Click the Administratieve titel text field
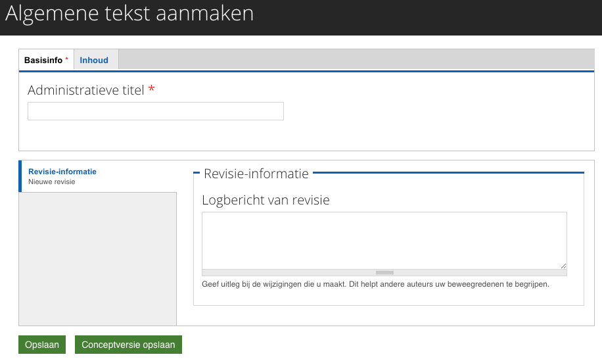This screenshot has width=602, height=363. click(155, 111)
